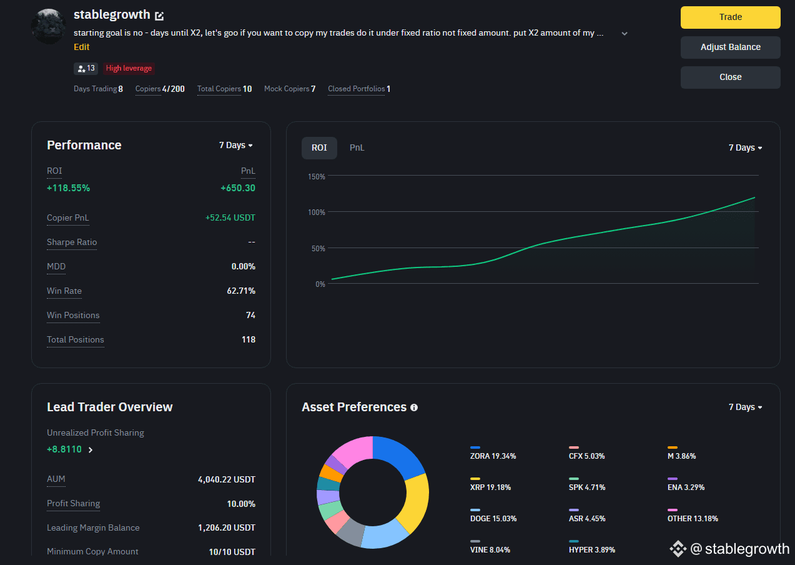The height and width of the screenshot is (565, 795).
Task: Click the stablegrowth profile name heading
Action: (x=112, y=14)
